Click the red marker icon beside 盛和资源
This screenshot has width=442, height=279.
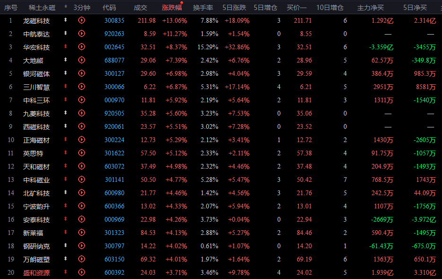tap(65, 272)
